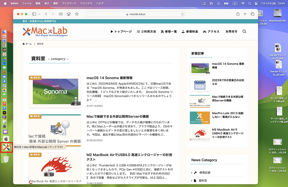
Task: Click the MacLab wrench icon in Dock
Action: (x=6, y=147)
